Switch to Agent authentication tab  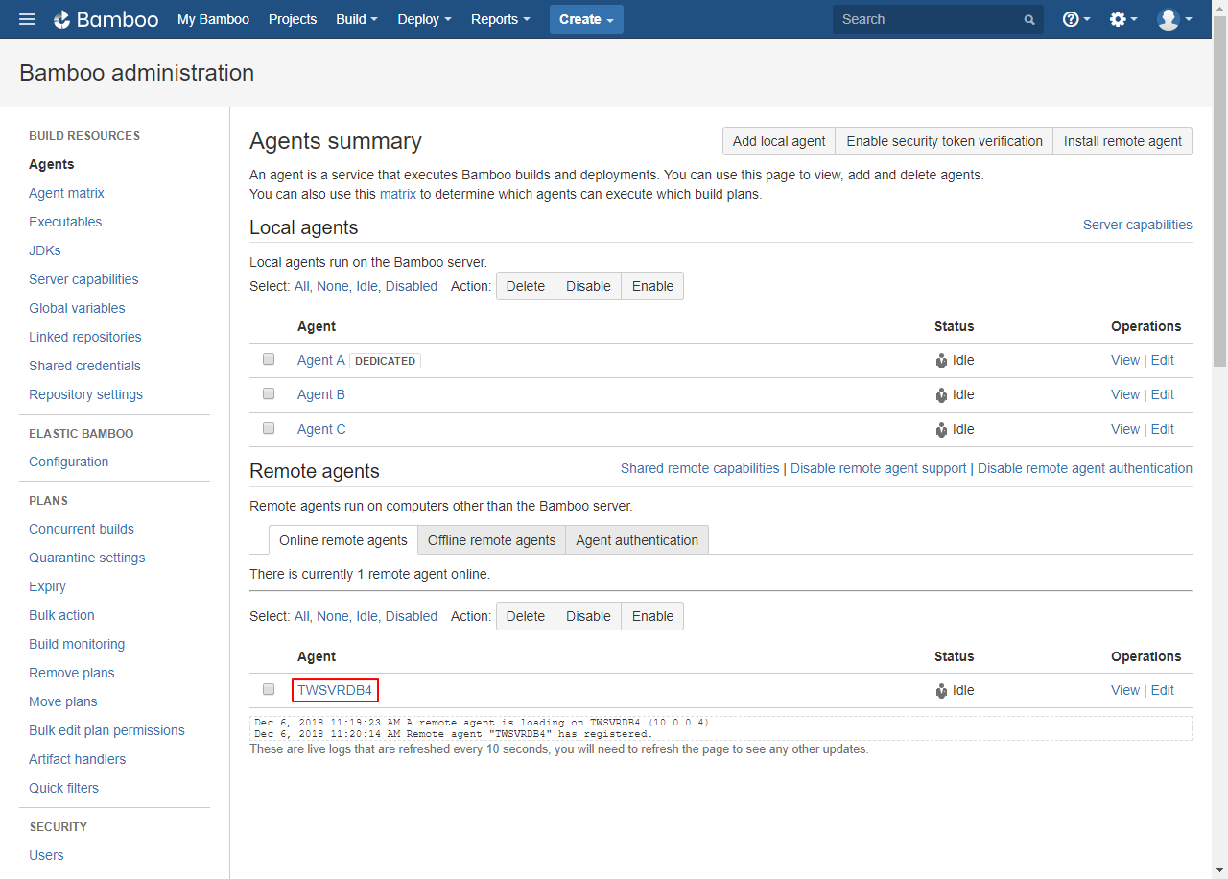click(637, 540)
